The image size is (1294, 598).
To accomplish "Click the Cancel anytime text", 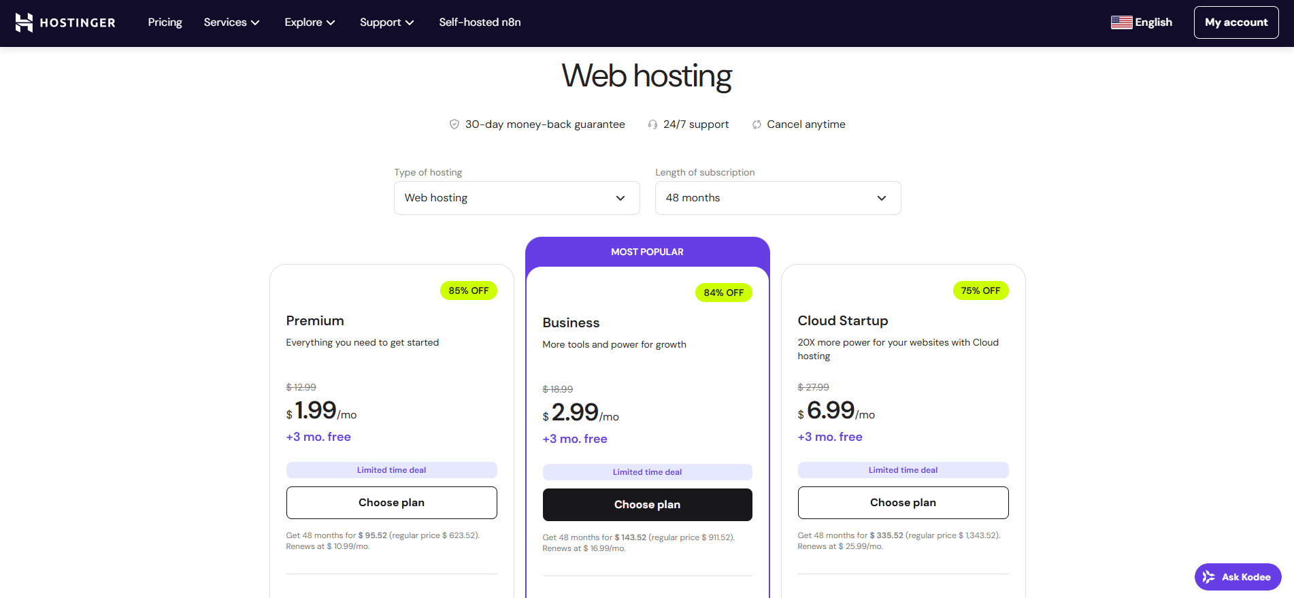I will [x=806, y=124].
